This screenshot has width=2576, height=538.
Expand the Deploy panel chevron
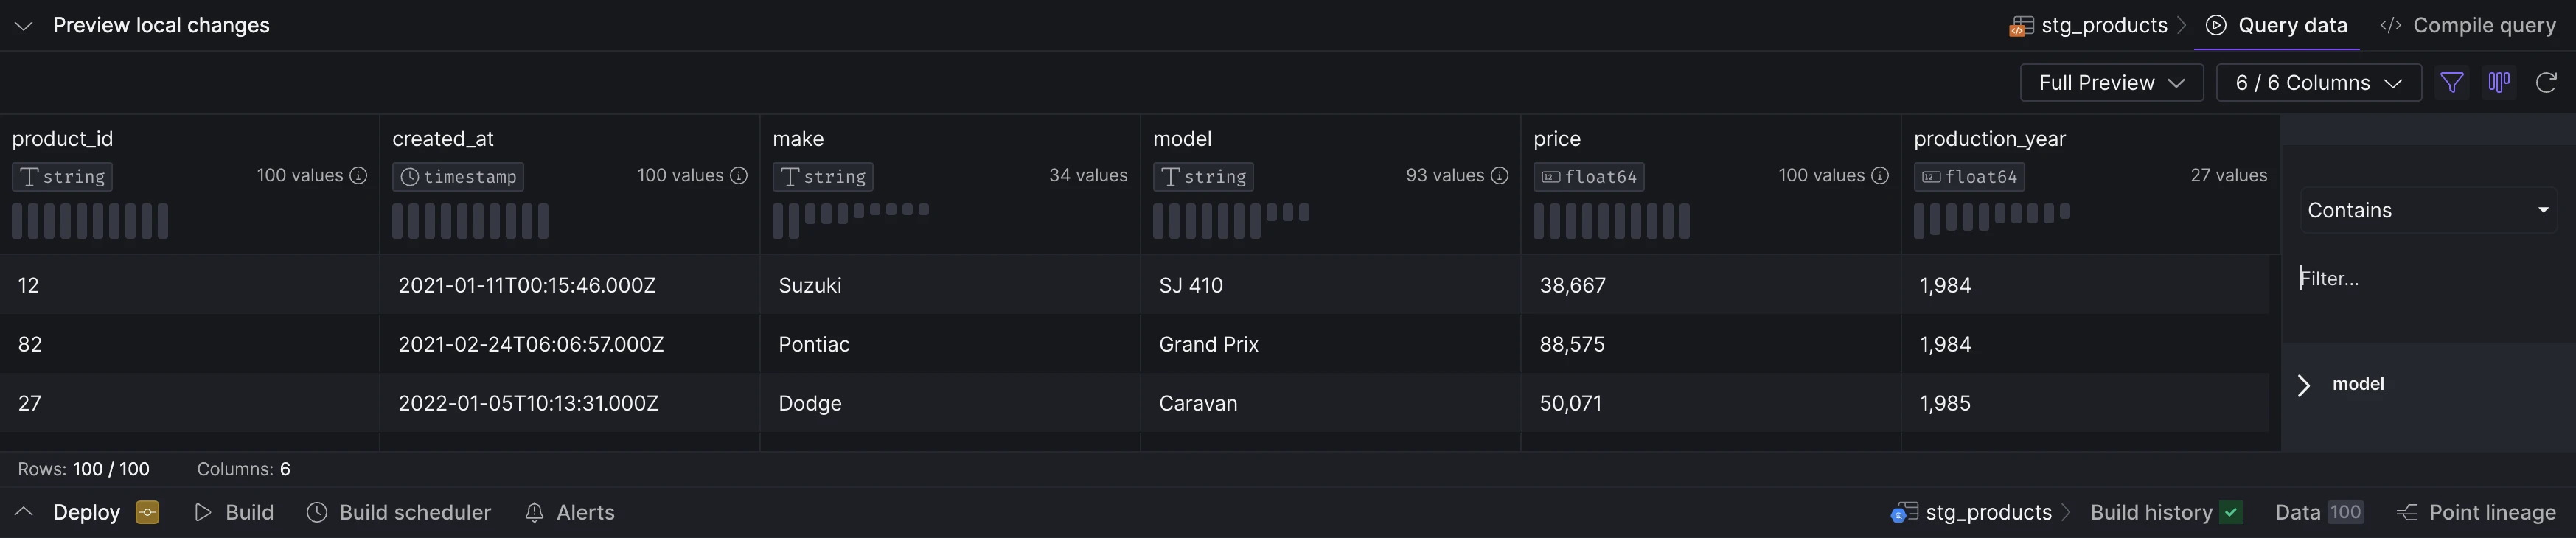(x=24, y=512)
